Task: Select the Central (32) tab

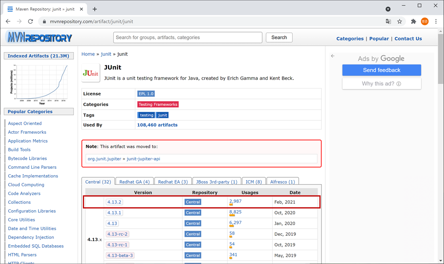Action: (98, 182)
